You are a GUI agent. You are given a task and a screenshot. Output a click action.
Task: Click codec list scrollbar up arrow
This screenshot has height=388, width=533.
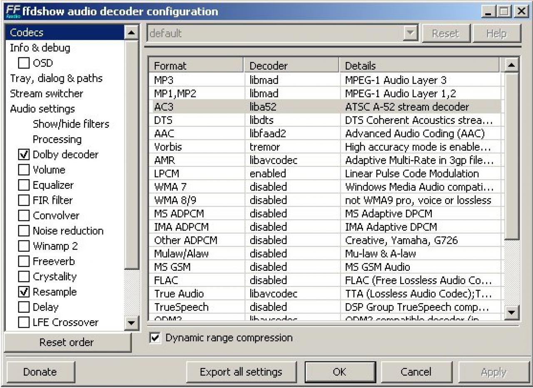point(512,65)
